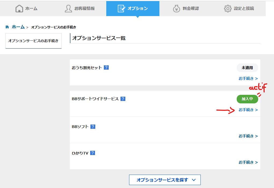Image resolution: width=274 pixels, height=188 pixels.
Task: Click お手続き link for ひかりTV
Action: (x=248, y=162)
